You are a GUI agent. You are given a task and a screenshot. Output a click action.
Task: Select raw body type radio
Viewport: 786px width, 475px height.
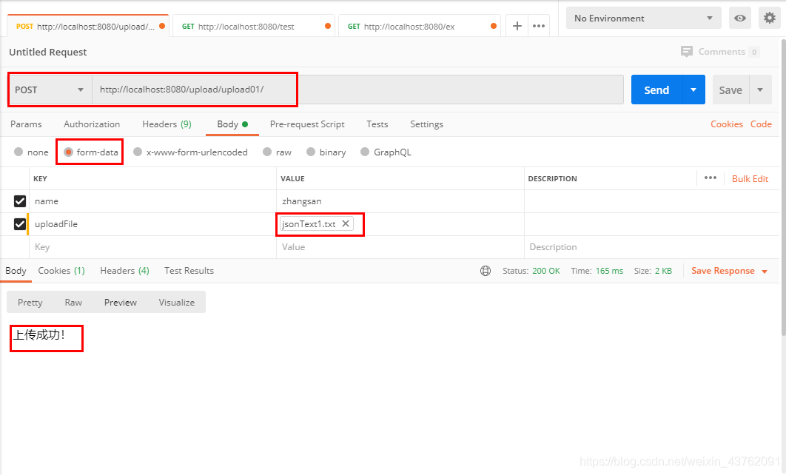(267, 152)
